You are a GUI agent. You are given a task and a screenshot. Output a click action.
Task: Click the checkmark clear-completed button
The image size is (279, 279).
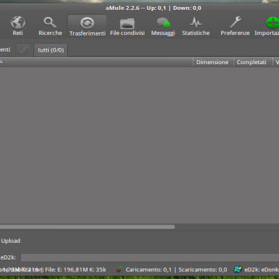point(23,50)
